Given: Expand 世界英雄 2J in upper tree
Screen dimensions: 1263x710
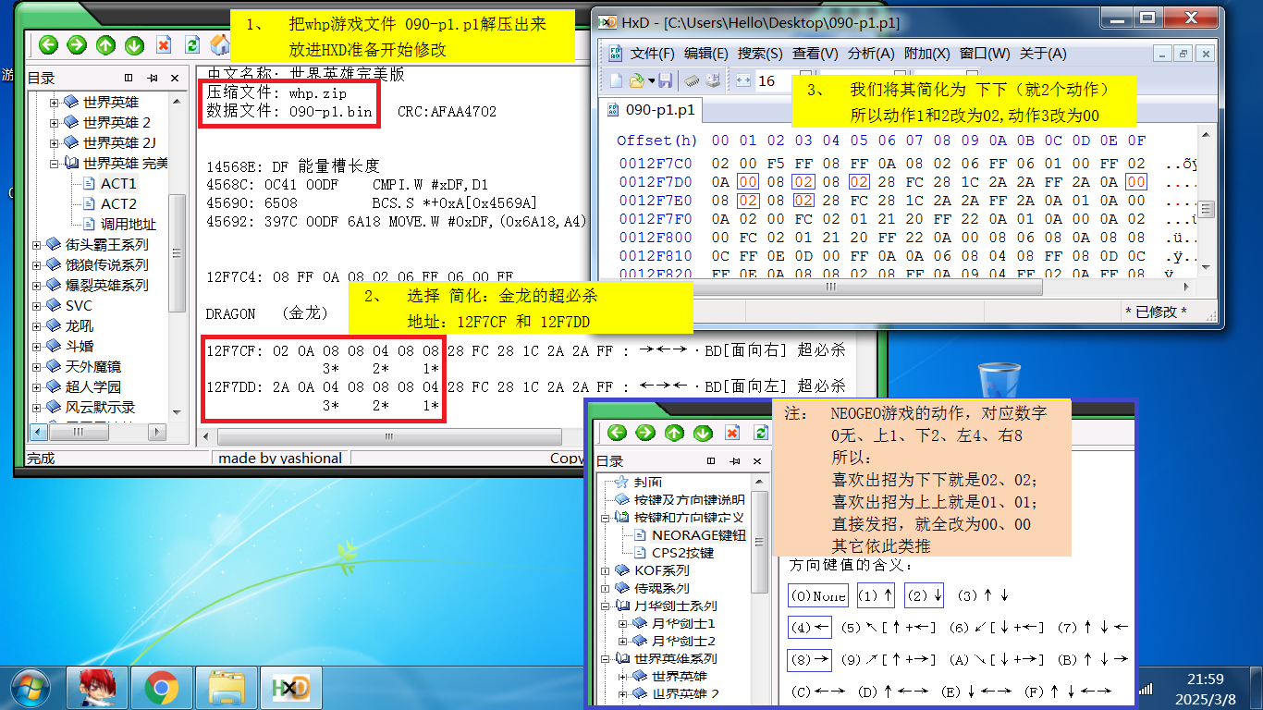Looking at the screenshot, I should [55, 142].
